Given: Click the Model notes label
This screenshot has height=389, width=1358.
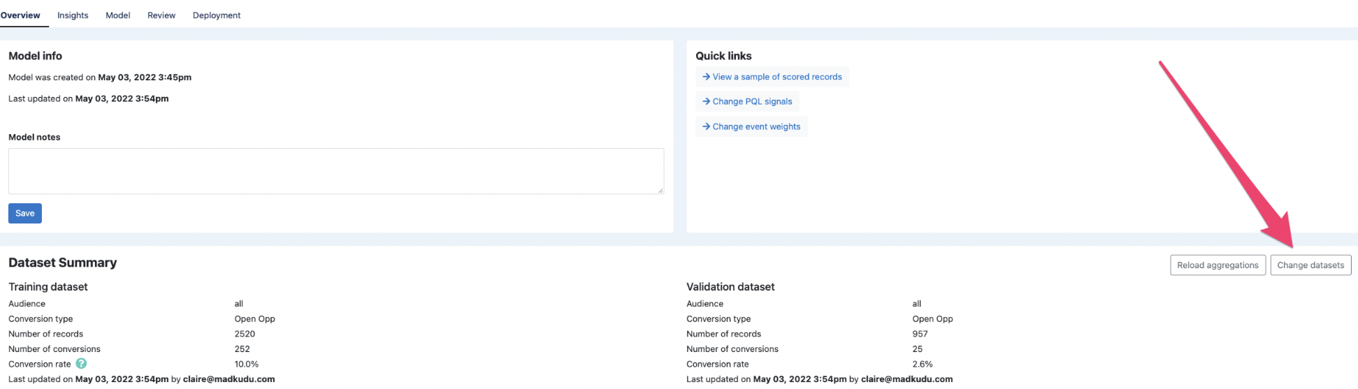Looking at the screenshot, I should [x=34, y=137].
